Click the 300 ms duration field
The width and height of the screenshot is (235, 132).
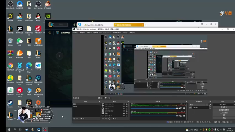coord(200,107)
